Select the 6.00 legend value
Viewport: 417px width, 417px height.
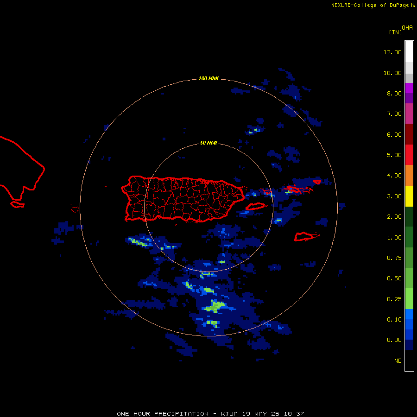[x=394, y=134]
